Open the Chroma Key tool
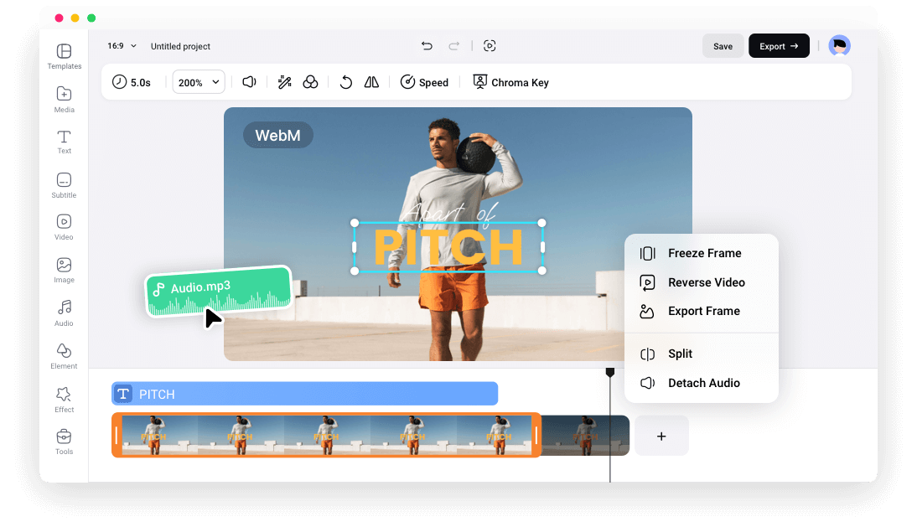 click(511, 82)
